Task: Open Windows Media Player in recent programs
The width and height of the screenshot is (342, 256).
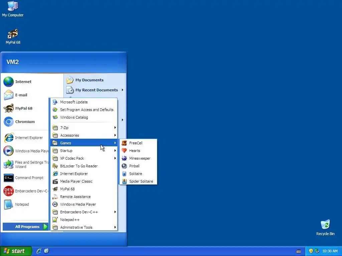Action: (25, 151)
